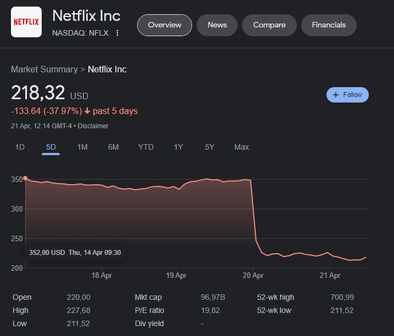Image resolution: width=394 pixels, height=336 pixels.
Task: Click the 200 y-axis label
Action: coord(17,268)
